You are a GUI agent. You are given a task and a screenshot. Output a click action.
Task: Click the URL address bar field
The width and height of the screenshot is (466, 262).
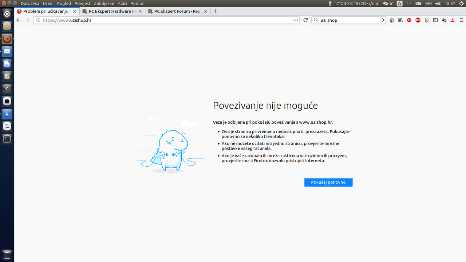[166, 20]
